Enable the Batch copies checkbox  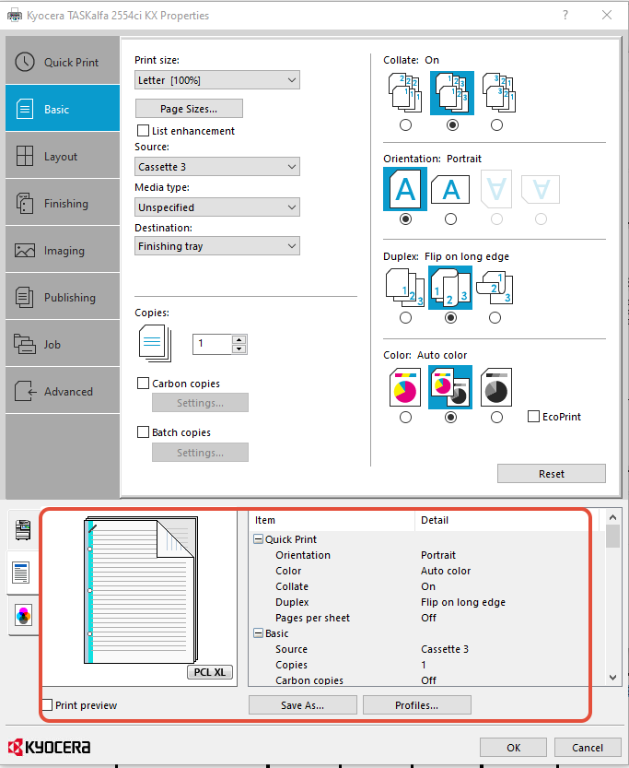pos(144,432)
